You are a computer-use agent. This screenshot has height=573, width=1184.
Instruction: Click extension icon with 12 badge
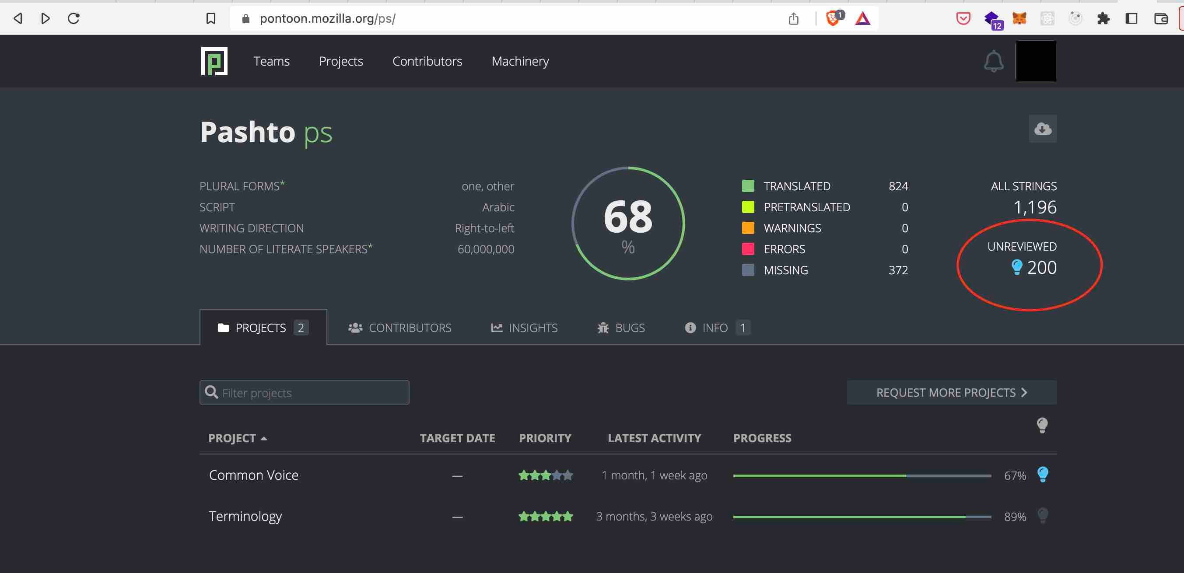[x=993, y=20]
